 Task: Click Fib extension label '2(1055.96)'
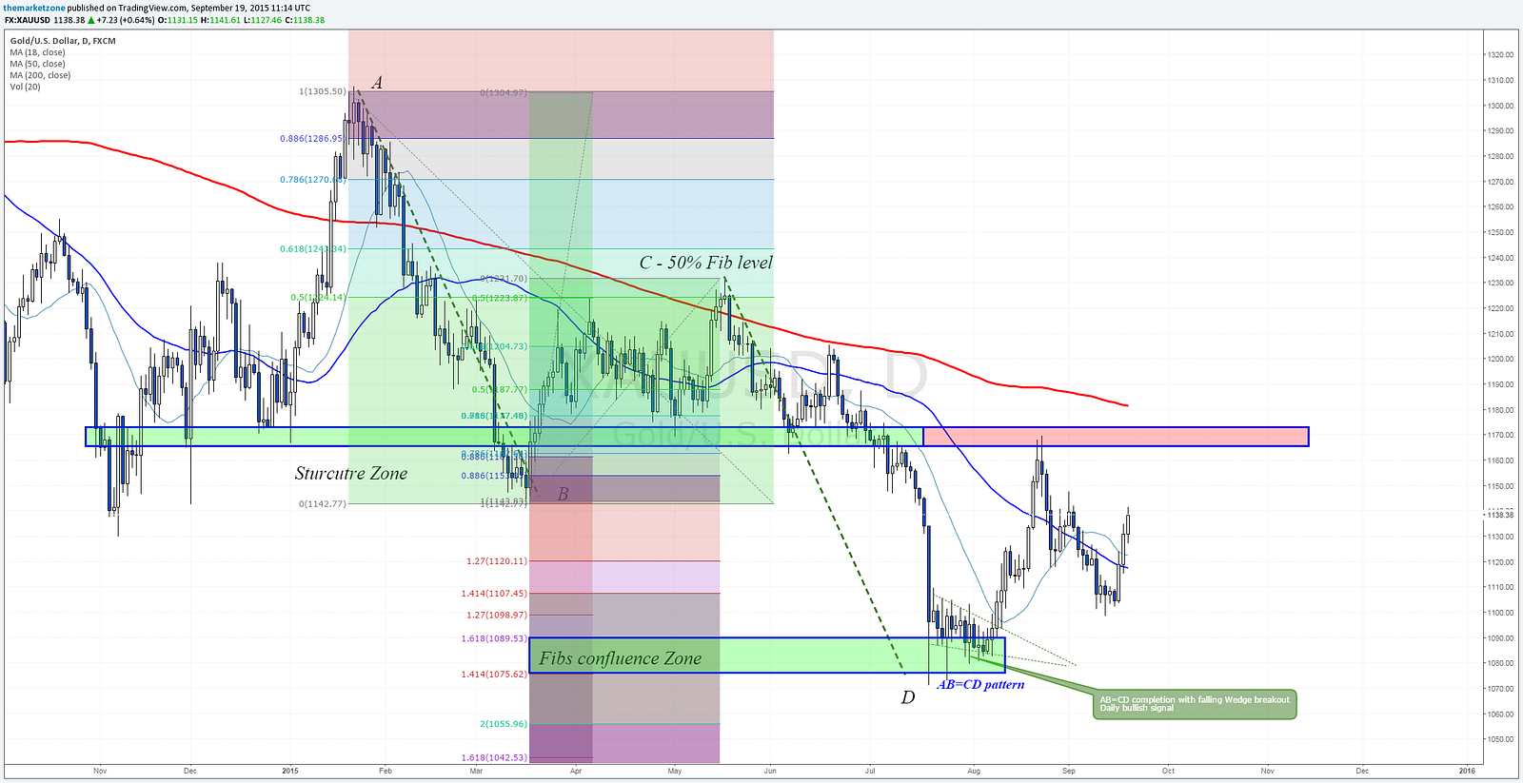click(x=504, y=724)
